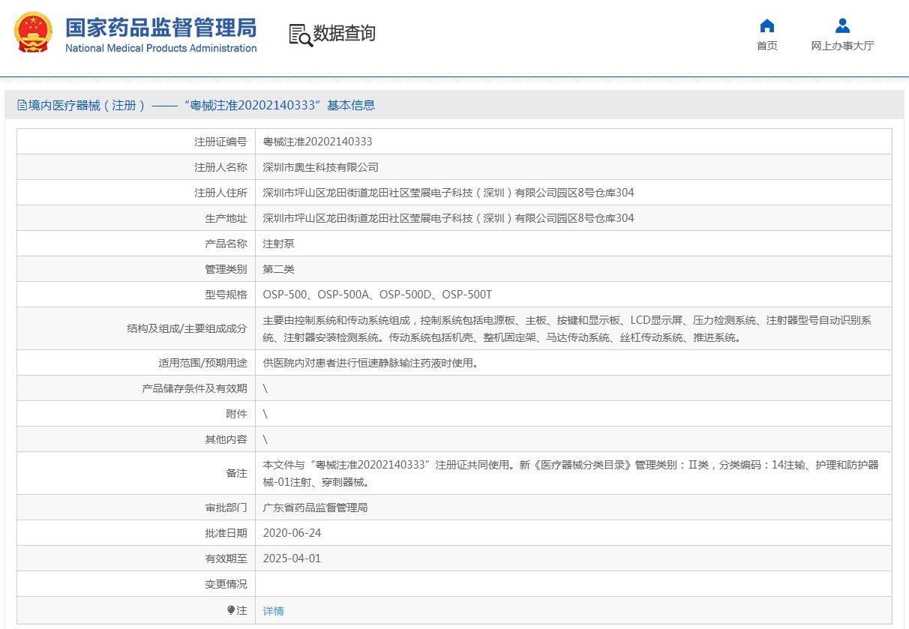
Task: Select the intended use text 供医院内对患者
Action: pos(370,363)
